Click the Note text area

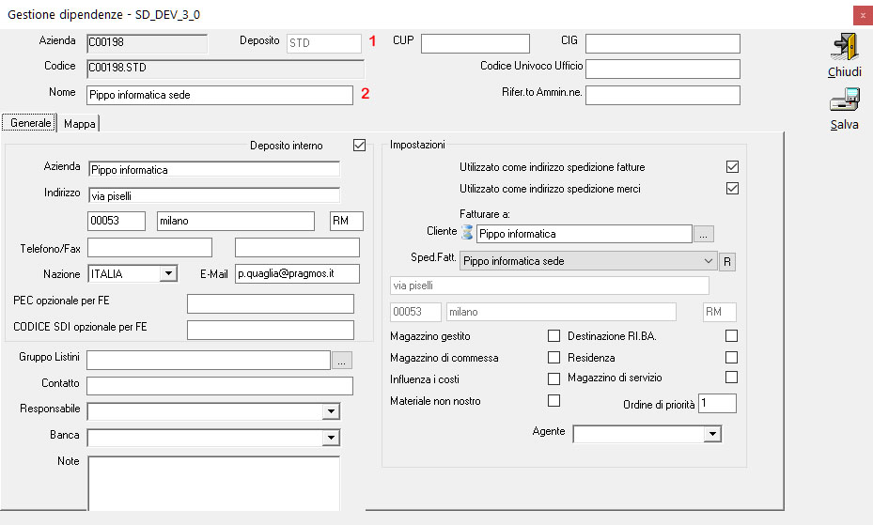tap(214, 484)
